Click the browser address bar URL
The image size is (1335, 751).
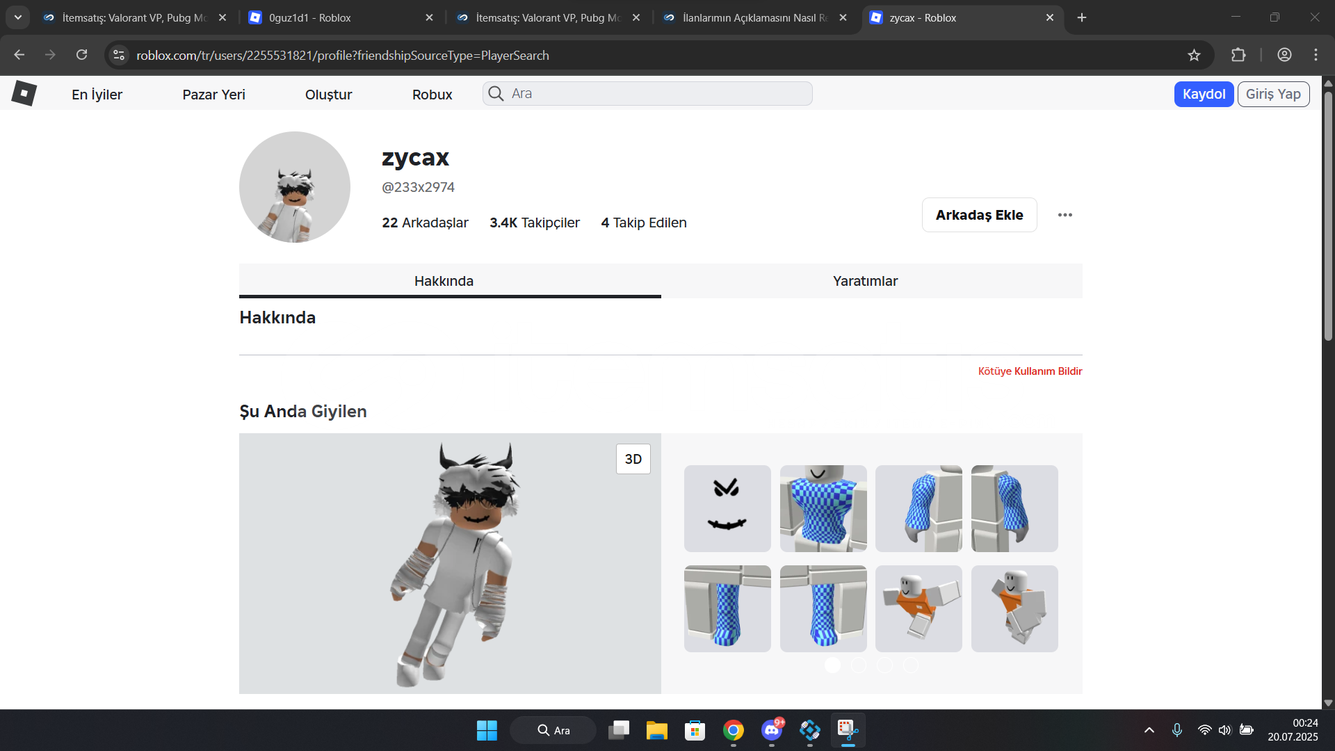(x=342, y=55)
